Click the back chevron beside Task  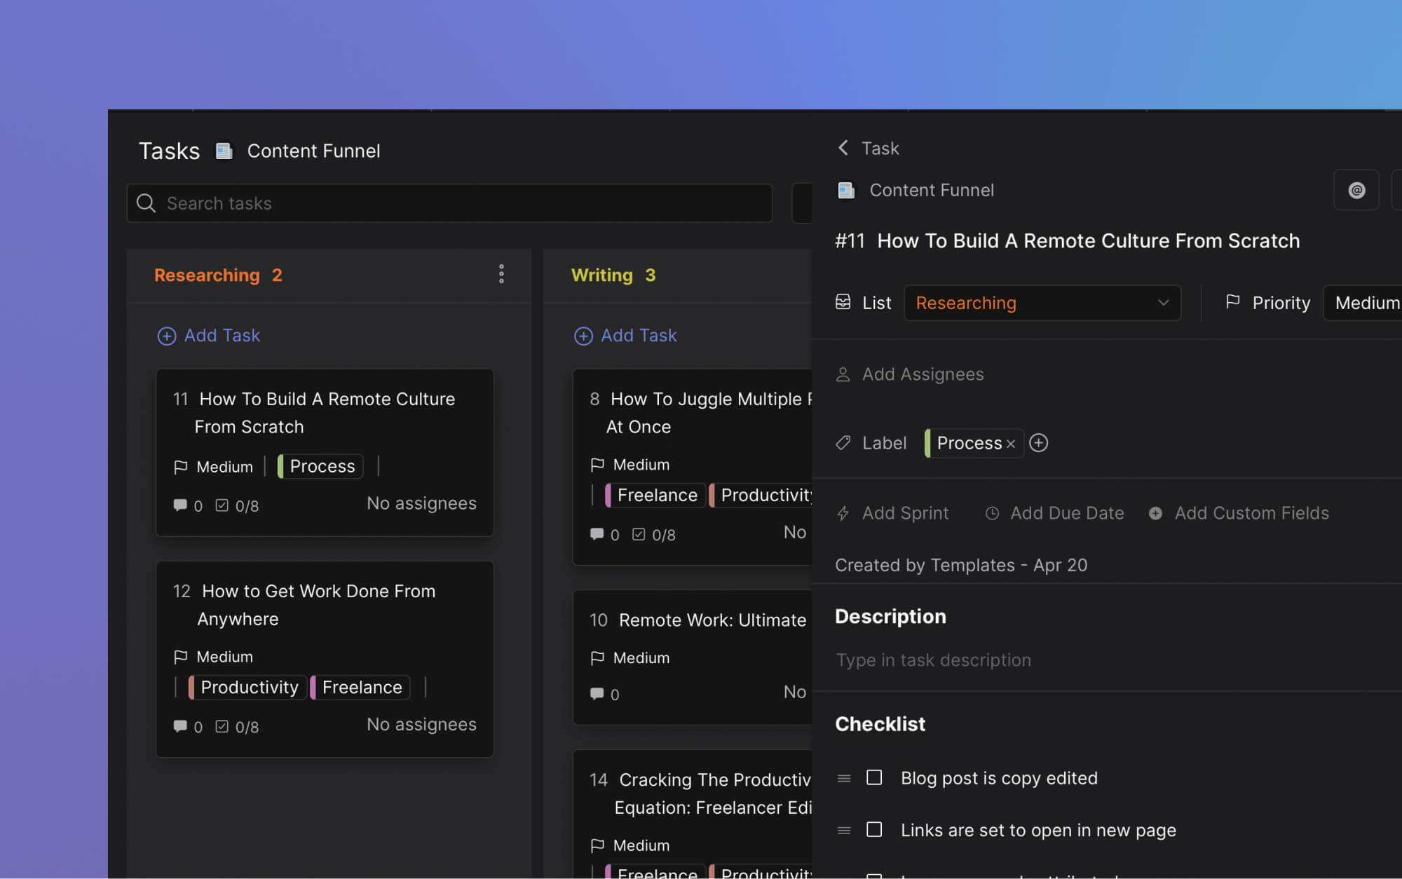pyautogui.click(x=843, y=148)
